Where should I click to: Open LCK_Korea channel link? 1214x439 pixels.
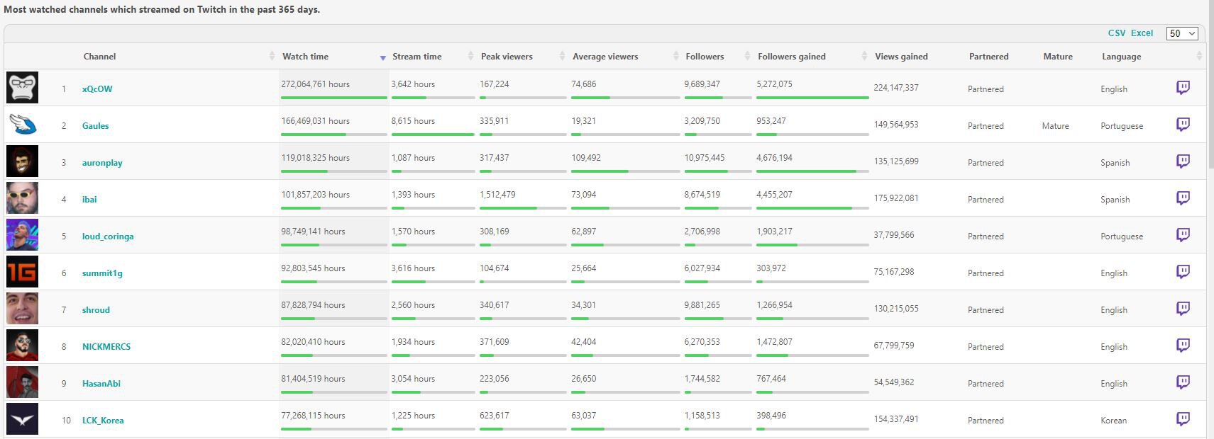pos(103,421)
